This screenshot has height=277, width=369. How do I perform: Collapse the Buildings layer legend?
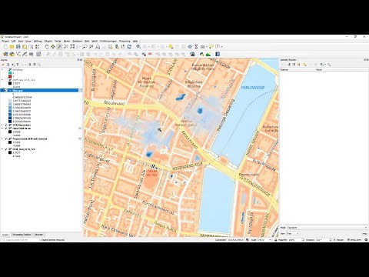[x=2, y=70]
